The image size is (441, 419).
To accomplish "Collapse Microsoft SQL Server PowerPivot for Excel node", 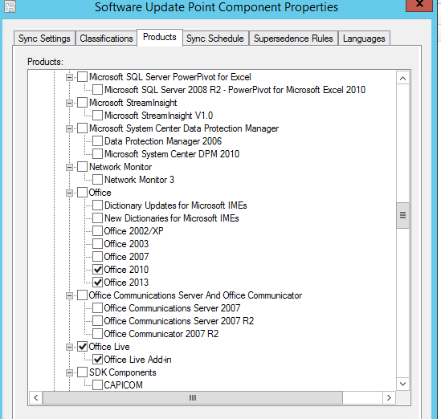I will click(x=69, y=77).
